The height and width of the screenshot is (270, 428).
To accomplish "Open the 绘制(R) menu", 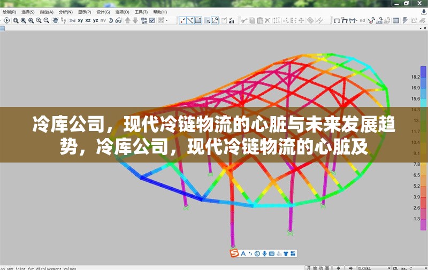I will pyautogui.click(x=9, y=12).
